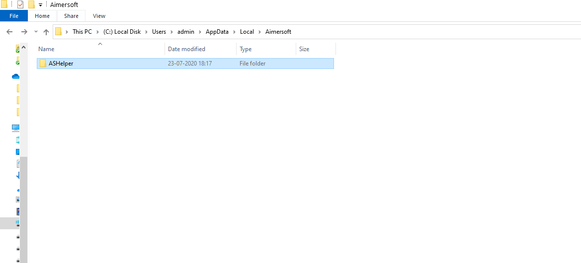Open the Recent locations dropdown chevron
The height and width of the screenshot is (263, 581).
tap(36, 32)
